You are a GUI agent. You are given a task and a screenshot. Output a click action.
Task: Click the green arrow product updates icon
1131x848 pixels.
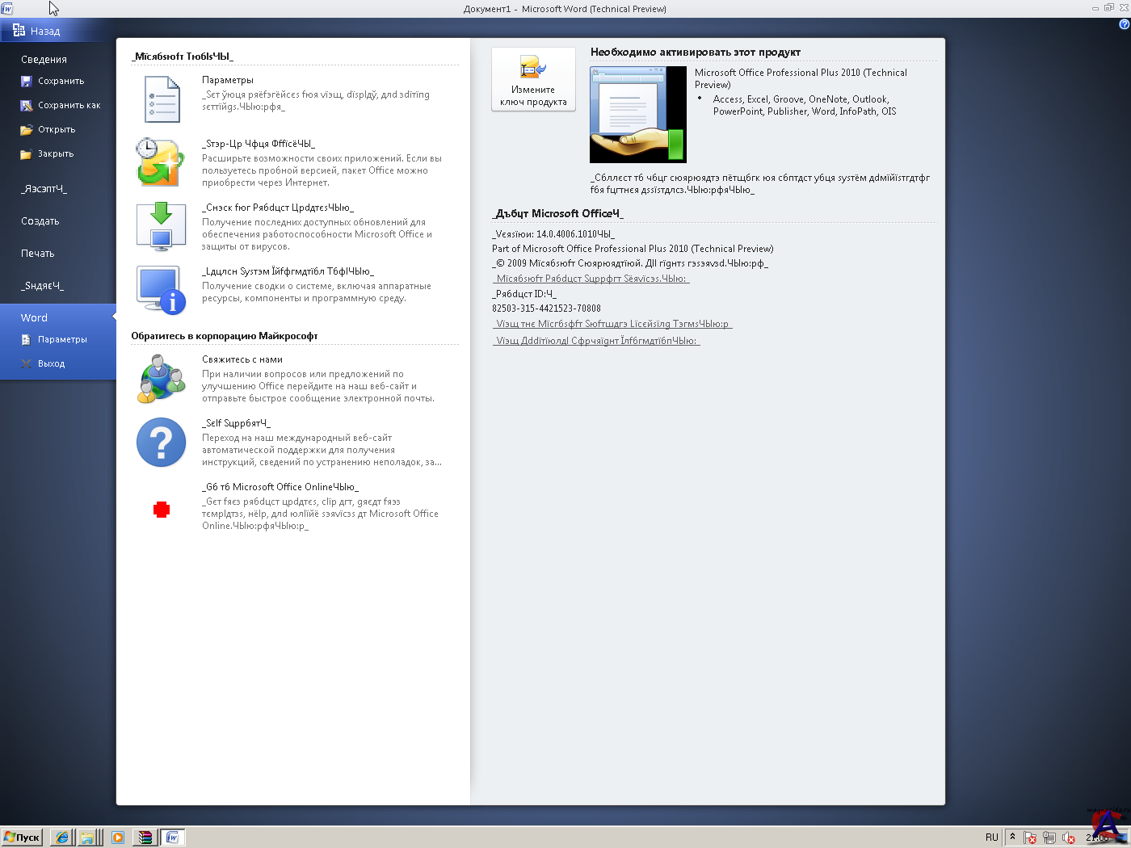point(162,227)
